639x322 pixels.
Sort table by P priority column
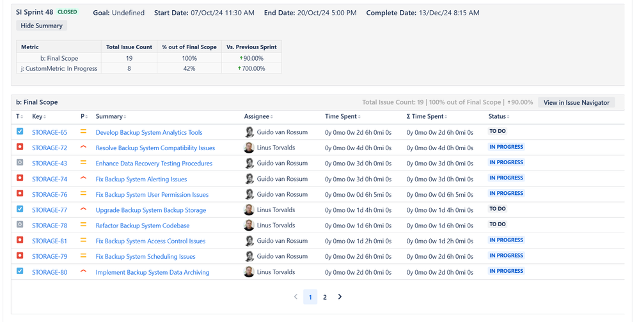pos(84,116)
